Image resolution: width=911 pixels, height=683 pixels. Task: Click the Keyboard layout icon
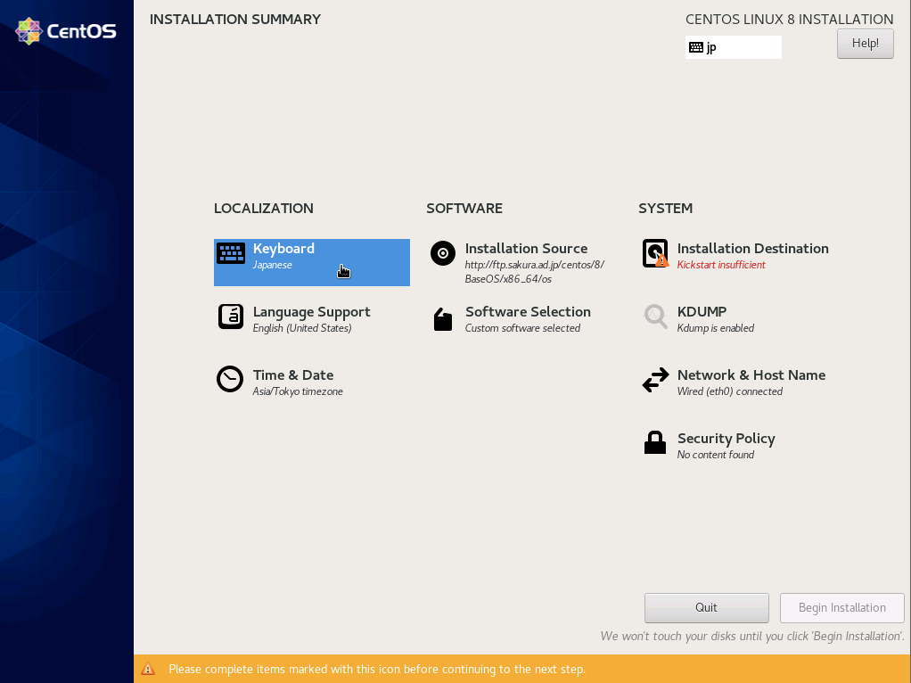[231, 254]
